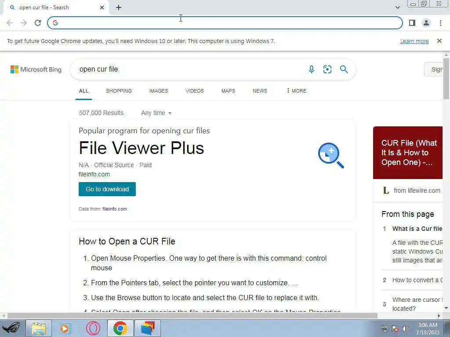Switch to the SHOPPING tab
Screen dimensions: 450x337
119,91
